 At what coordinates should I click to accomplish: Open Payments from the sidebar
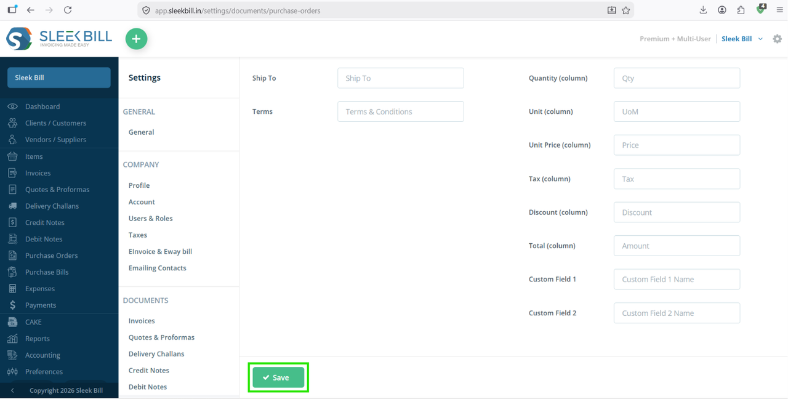(x=41, y=305)
